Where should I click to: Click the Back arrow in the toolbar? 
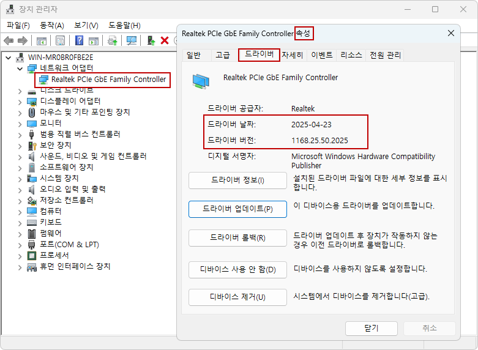[x=9, y=40]
